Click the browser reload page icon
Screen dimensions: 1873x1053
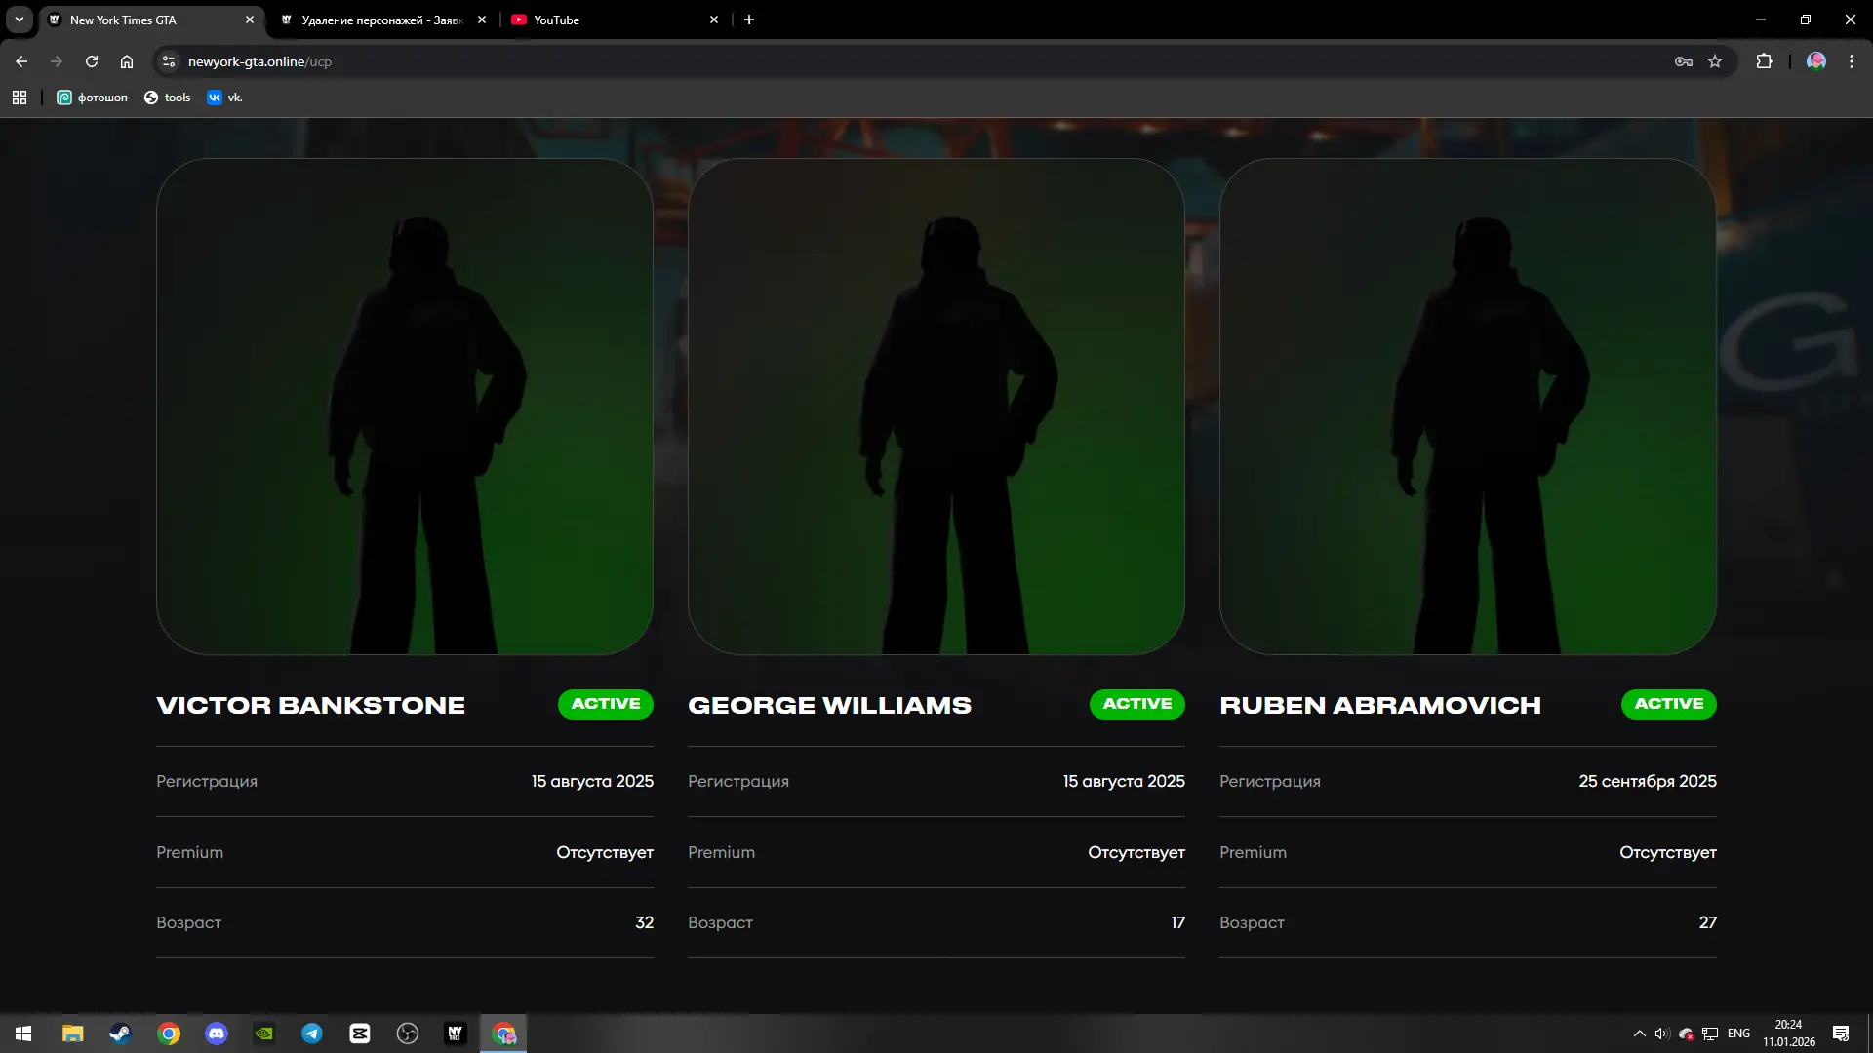92,61
